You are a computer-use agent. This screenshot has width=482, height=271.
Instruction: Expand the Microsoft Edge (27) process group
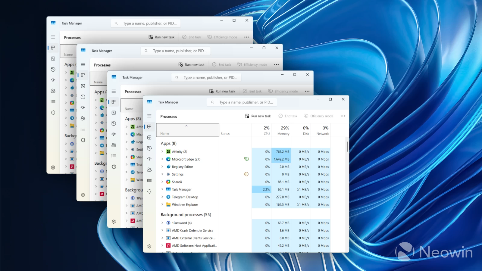click(x=162, y=159)
